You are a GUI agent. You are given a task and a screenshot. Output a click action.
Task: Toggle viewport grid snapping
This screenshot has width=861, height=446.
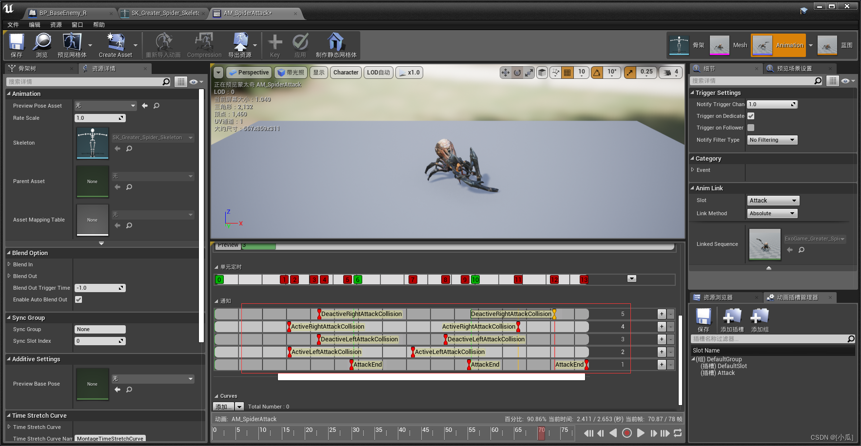click(567, 73)
